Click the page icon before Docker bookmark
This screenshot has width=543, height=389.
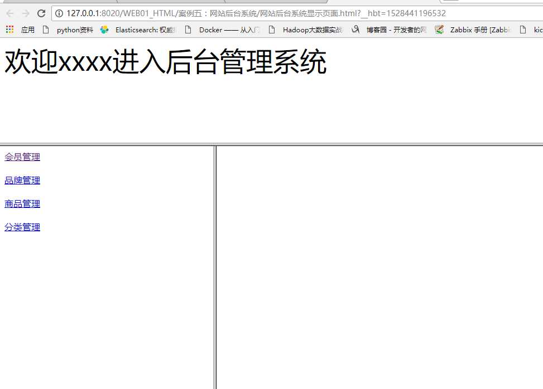pos(188,30)
